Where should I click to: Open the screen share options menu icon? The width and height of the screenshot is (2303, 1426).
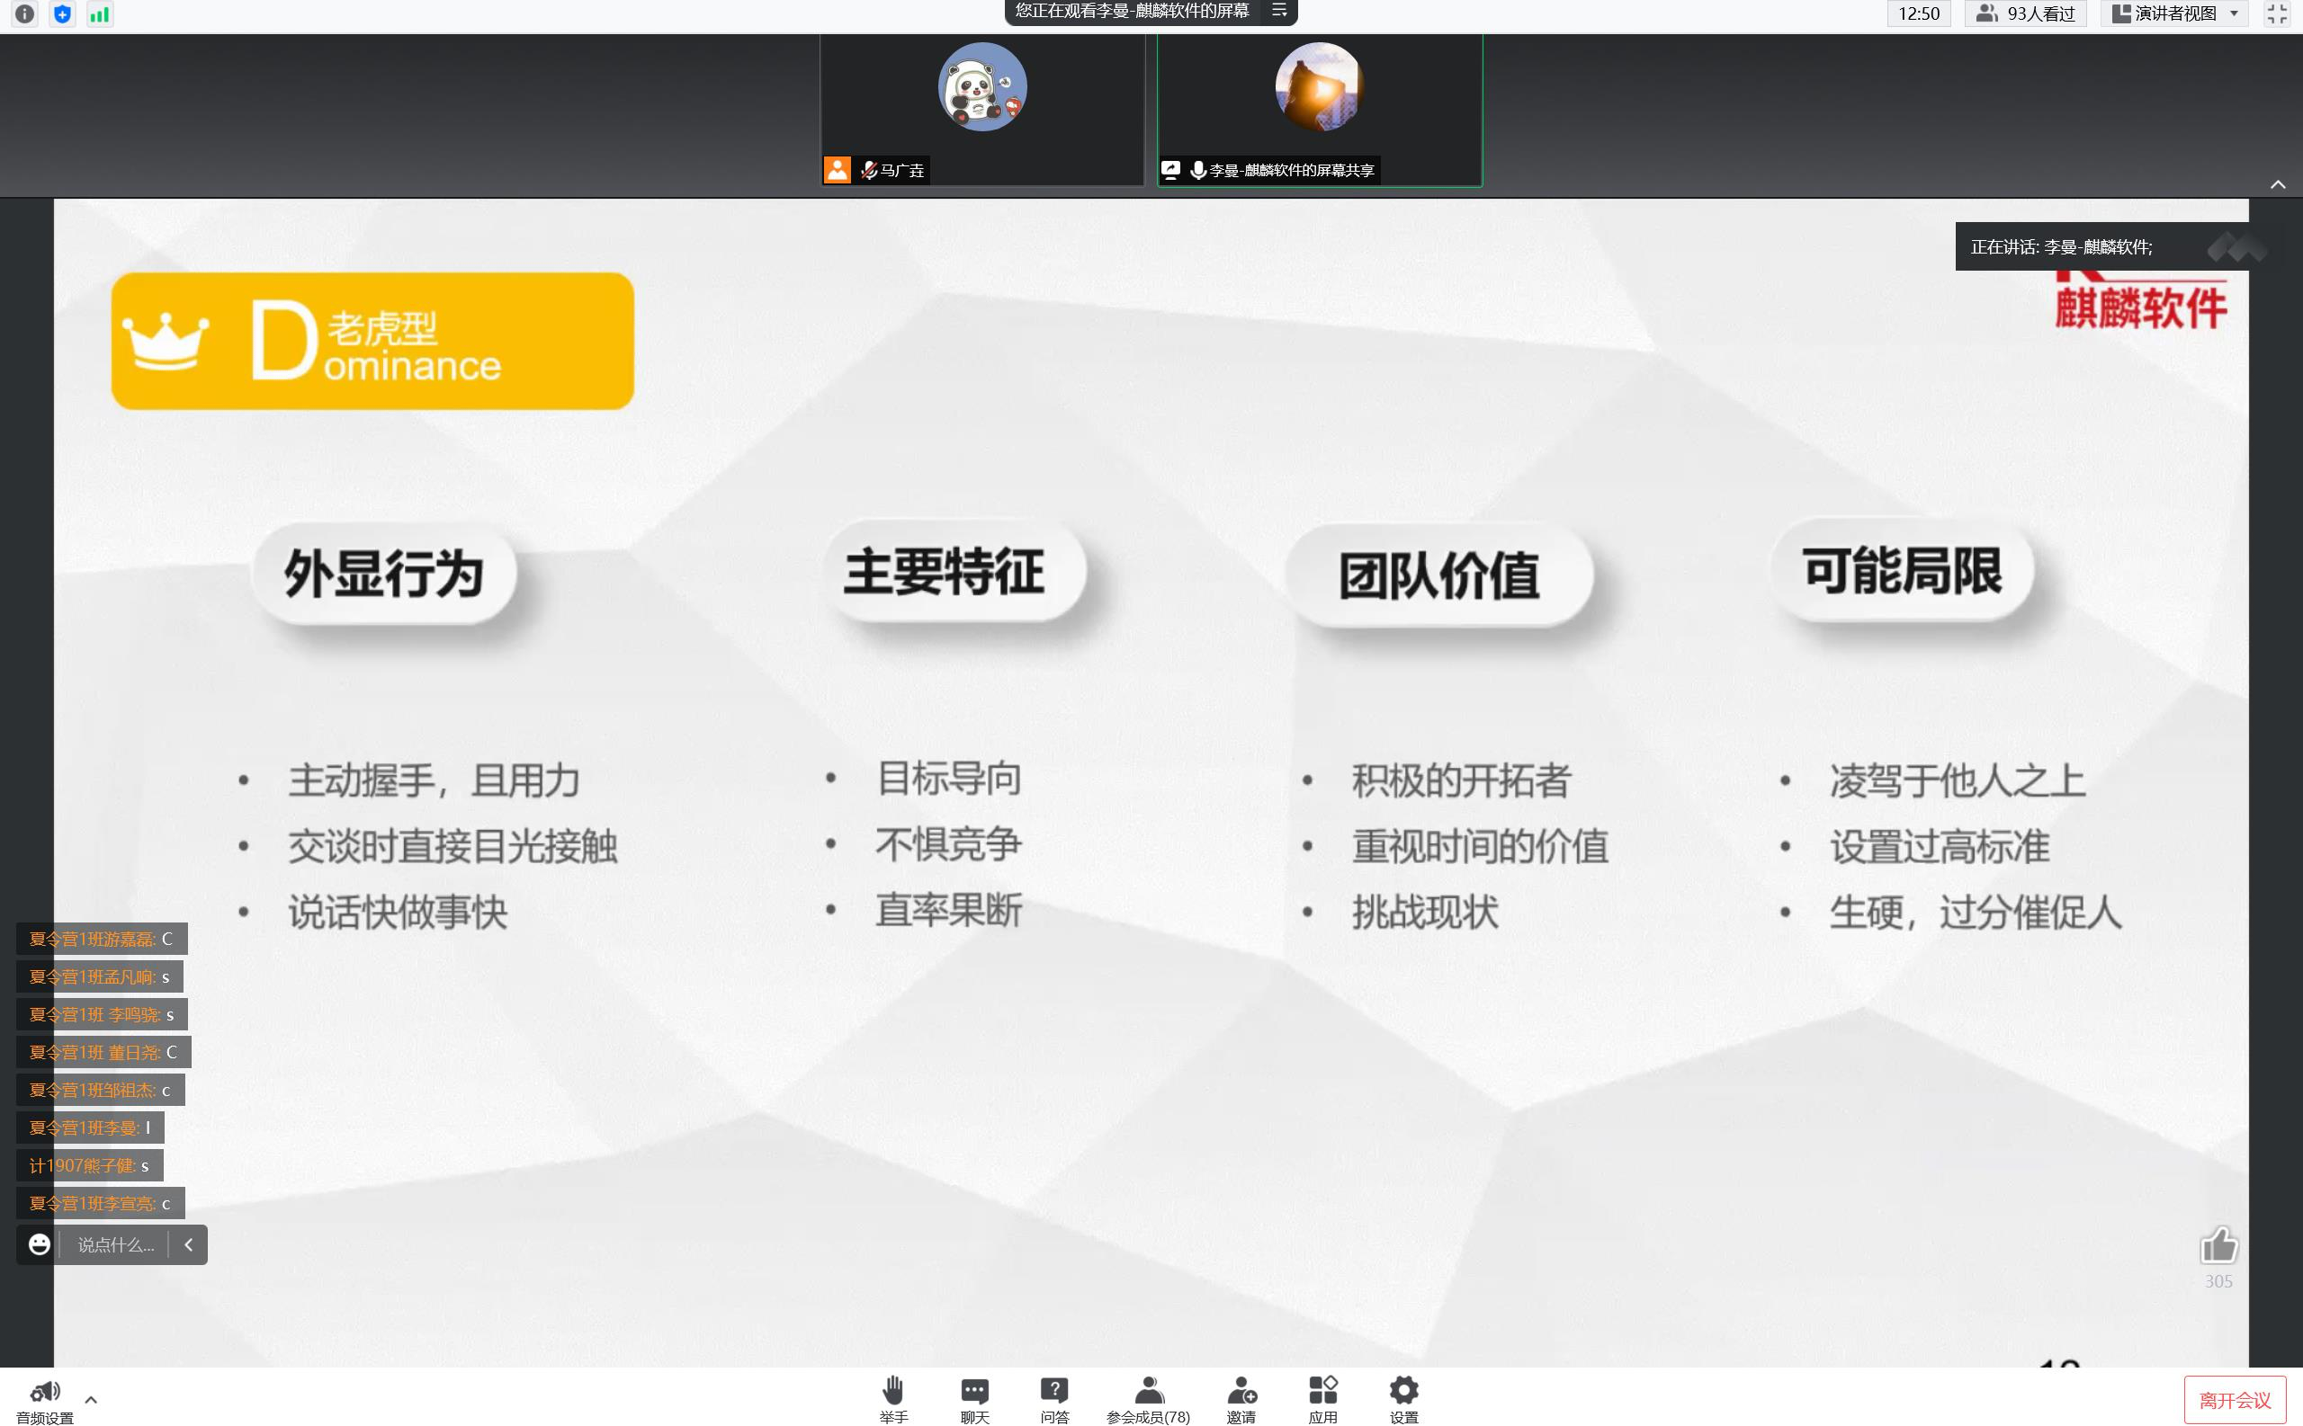(1279, 11)
